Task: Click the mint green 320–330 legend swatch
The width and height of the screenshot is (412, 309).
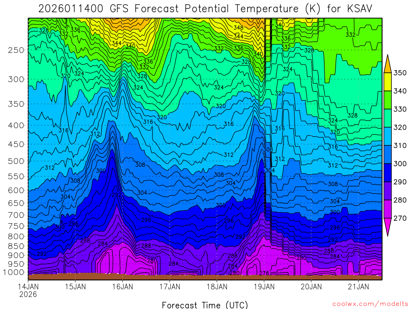Action: point(387,118)
